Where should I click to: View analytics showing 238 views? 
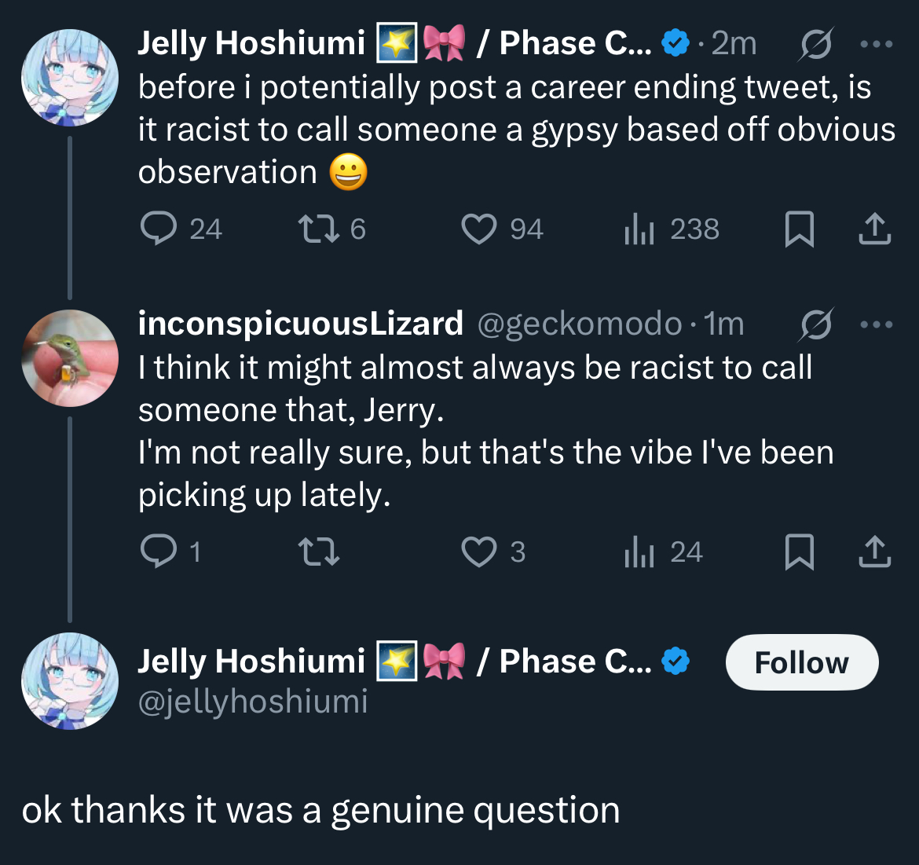[x=639, y=229]
